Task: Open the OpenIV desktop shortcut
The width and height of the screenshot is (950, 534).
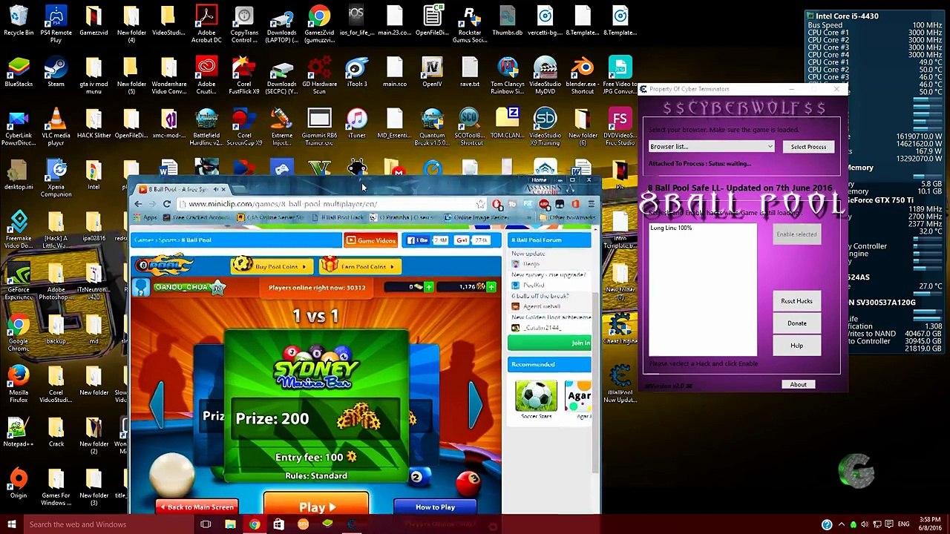Action: coord(432,72)
